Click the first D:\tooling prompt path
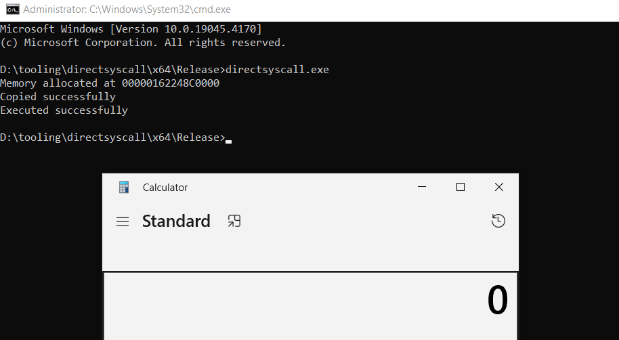The height and width of the screenshot is (340, 619). 112,70
